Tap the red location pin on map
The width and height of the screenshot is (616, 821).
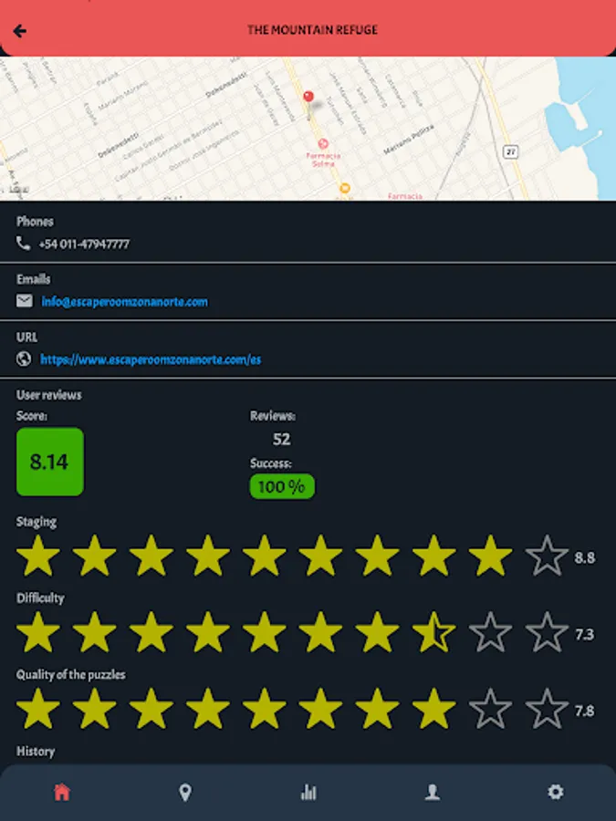click(308, 97)
